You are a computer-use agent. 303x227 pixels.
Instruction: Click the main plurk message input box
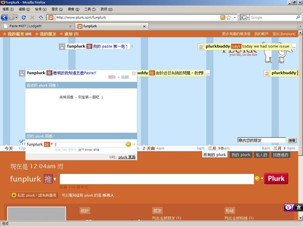pyautogui.click(x=157, y=179)
